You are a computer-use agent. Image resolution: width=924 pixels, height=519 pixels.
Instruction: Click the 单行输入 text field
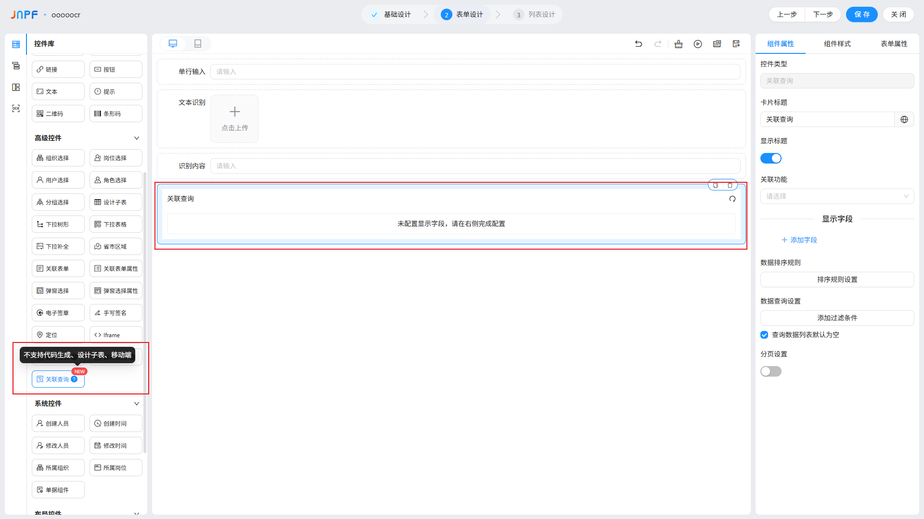[475, 72]
